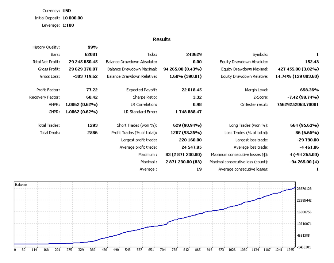Click the blue balance curve end point
334x263 pixels.
295,188
